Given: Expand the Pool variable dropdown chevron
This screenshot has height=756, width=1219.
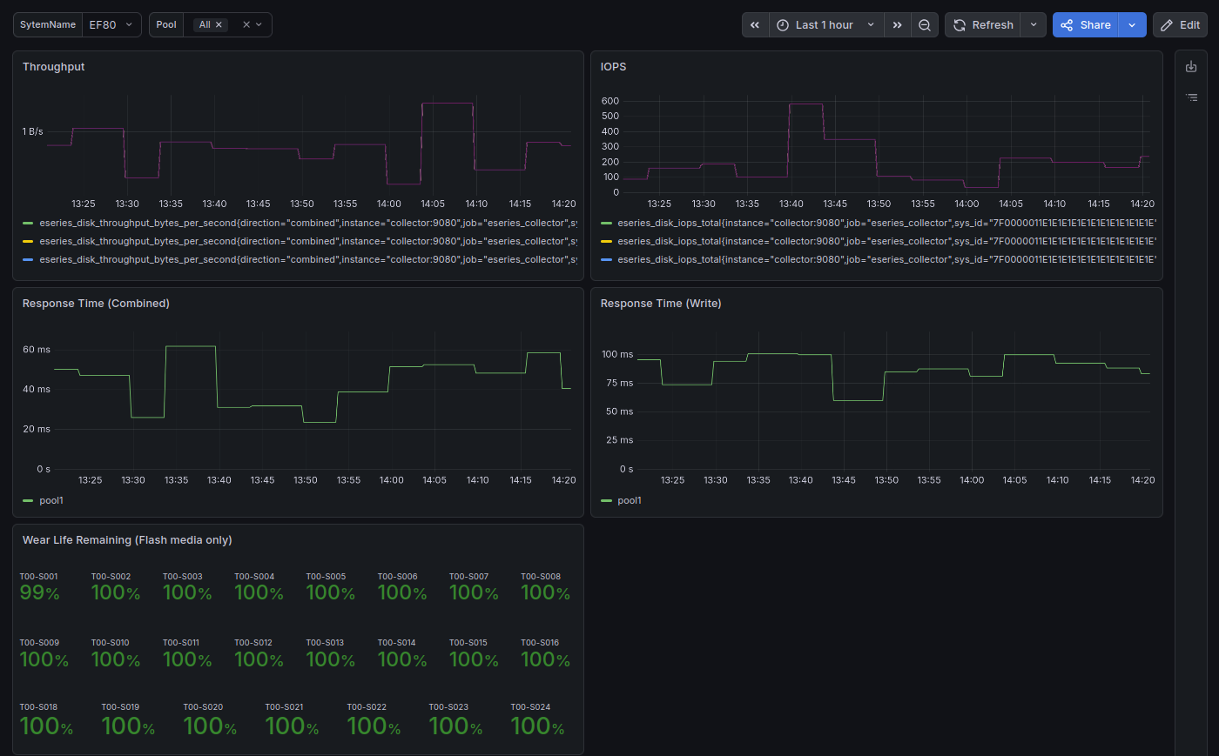Looking at the screenshot, I should click(259, 25).
